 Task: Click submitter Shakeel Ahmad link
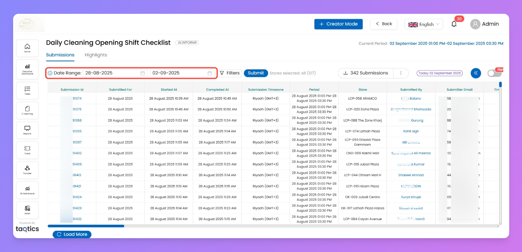[x=411, y=175]
